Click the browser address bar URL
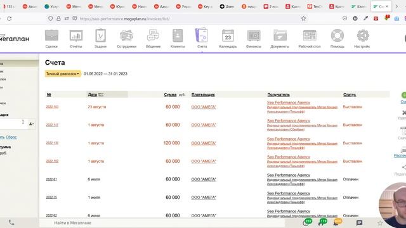 tap(124, 18)
